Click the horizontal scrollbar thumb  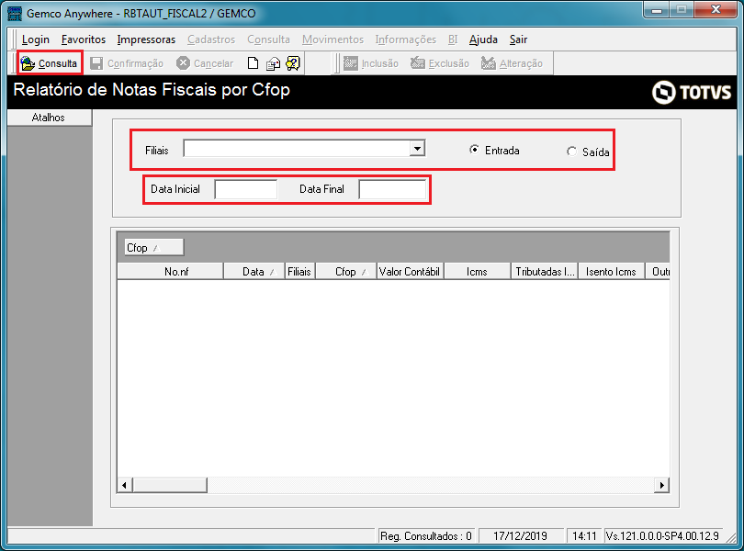click(x=170, y=485)
